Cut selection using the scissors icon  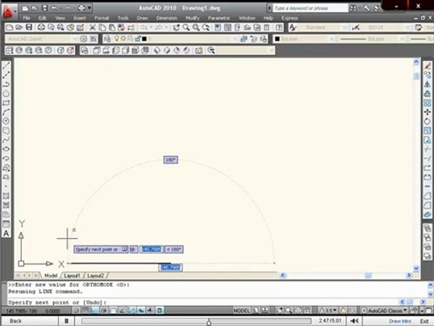[93, 28]
